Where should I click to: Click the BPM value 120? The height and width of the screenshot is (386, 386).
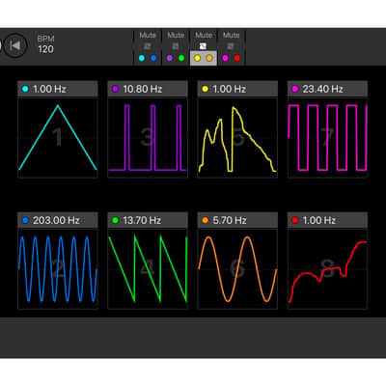[45, 49]
